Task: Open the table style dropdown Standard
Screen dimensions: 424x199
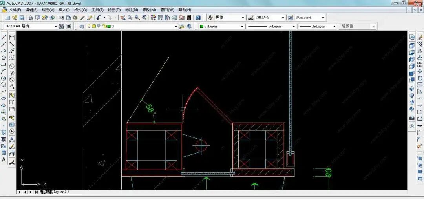Action: tap(310, 18)
